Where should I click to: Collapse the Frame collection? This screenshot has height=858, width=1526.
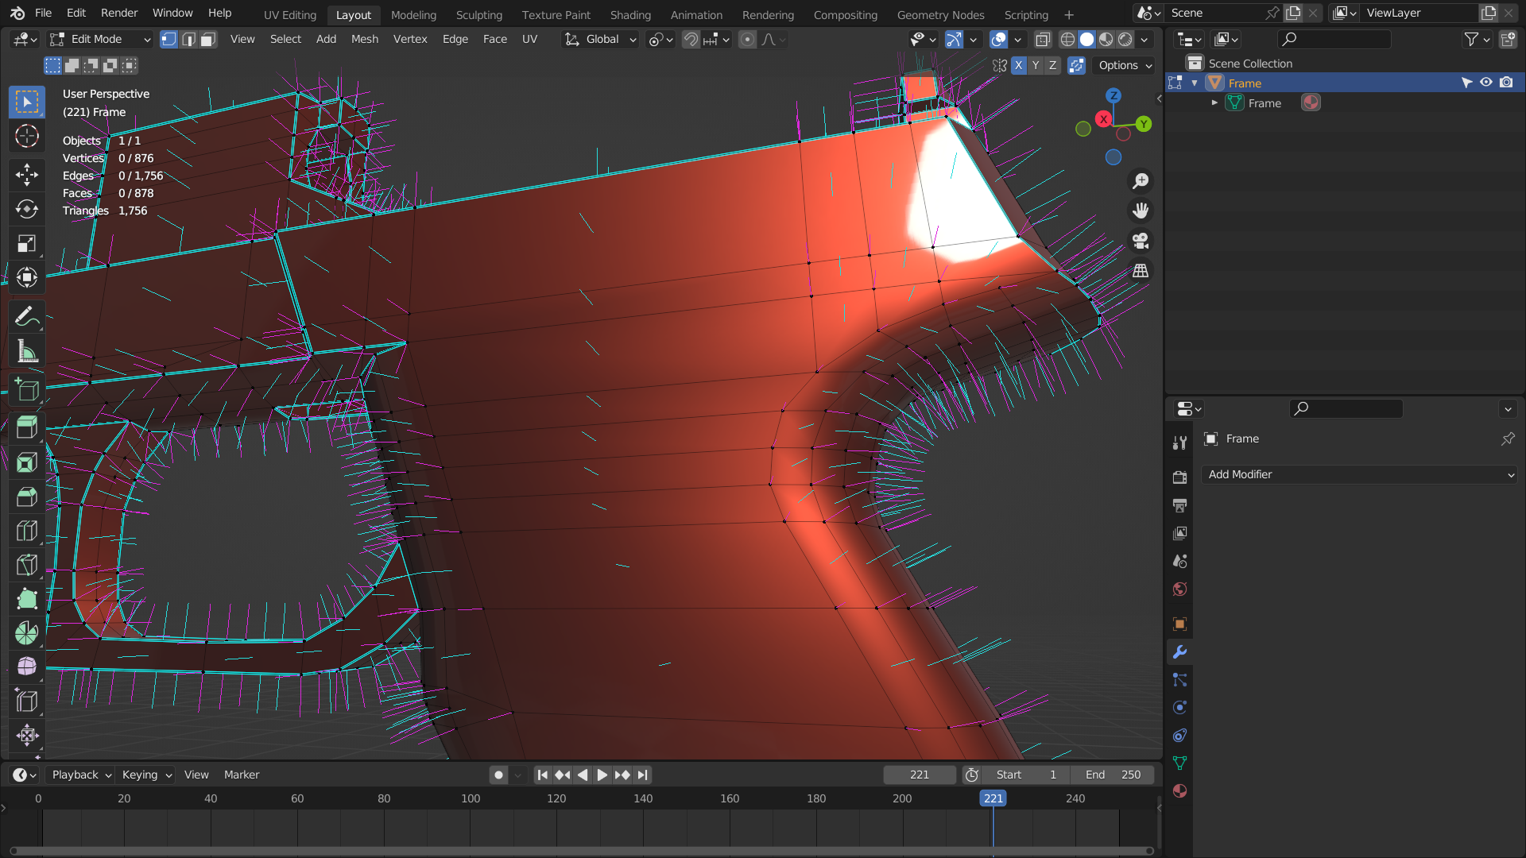tap(1195, 83)
